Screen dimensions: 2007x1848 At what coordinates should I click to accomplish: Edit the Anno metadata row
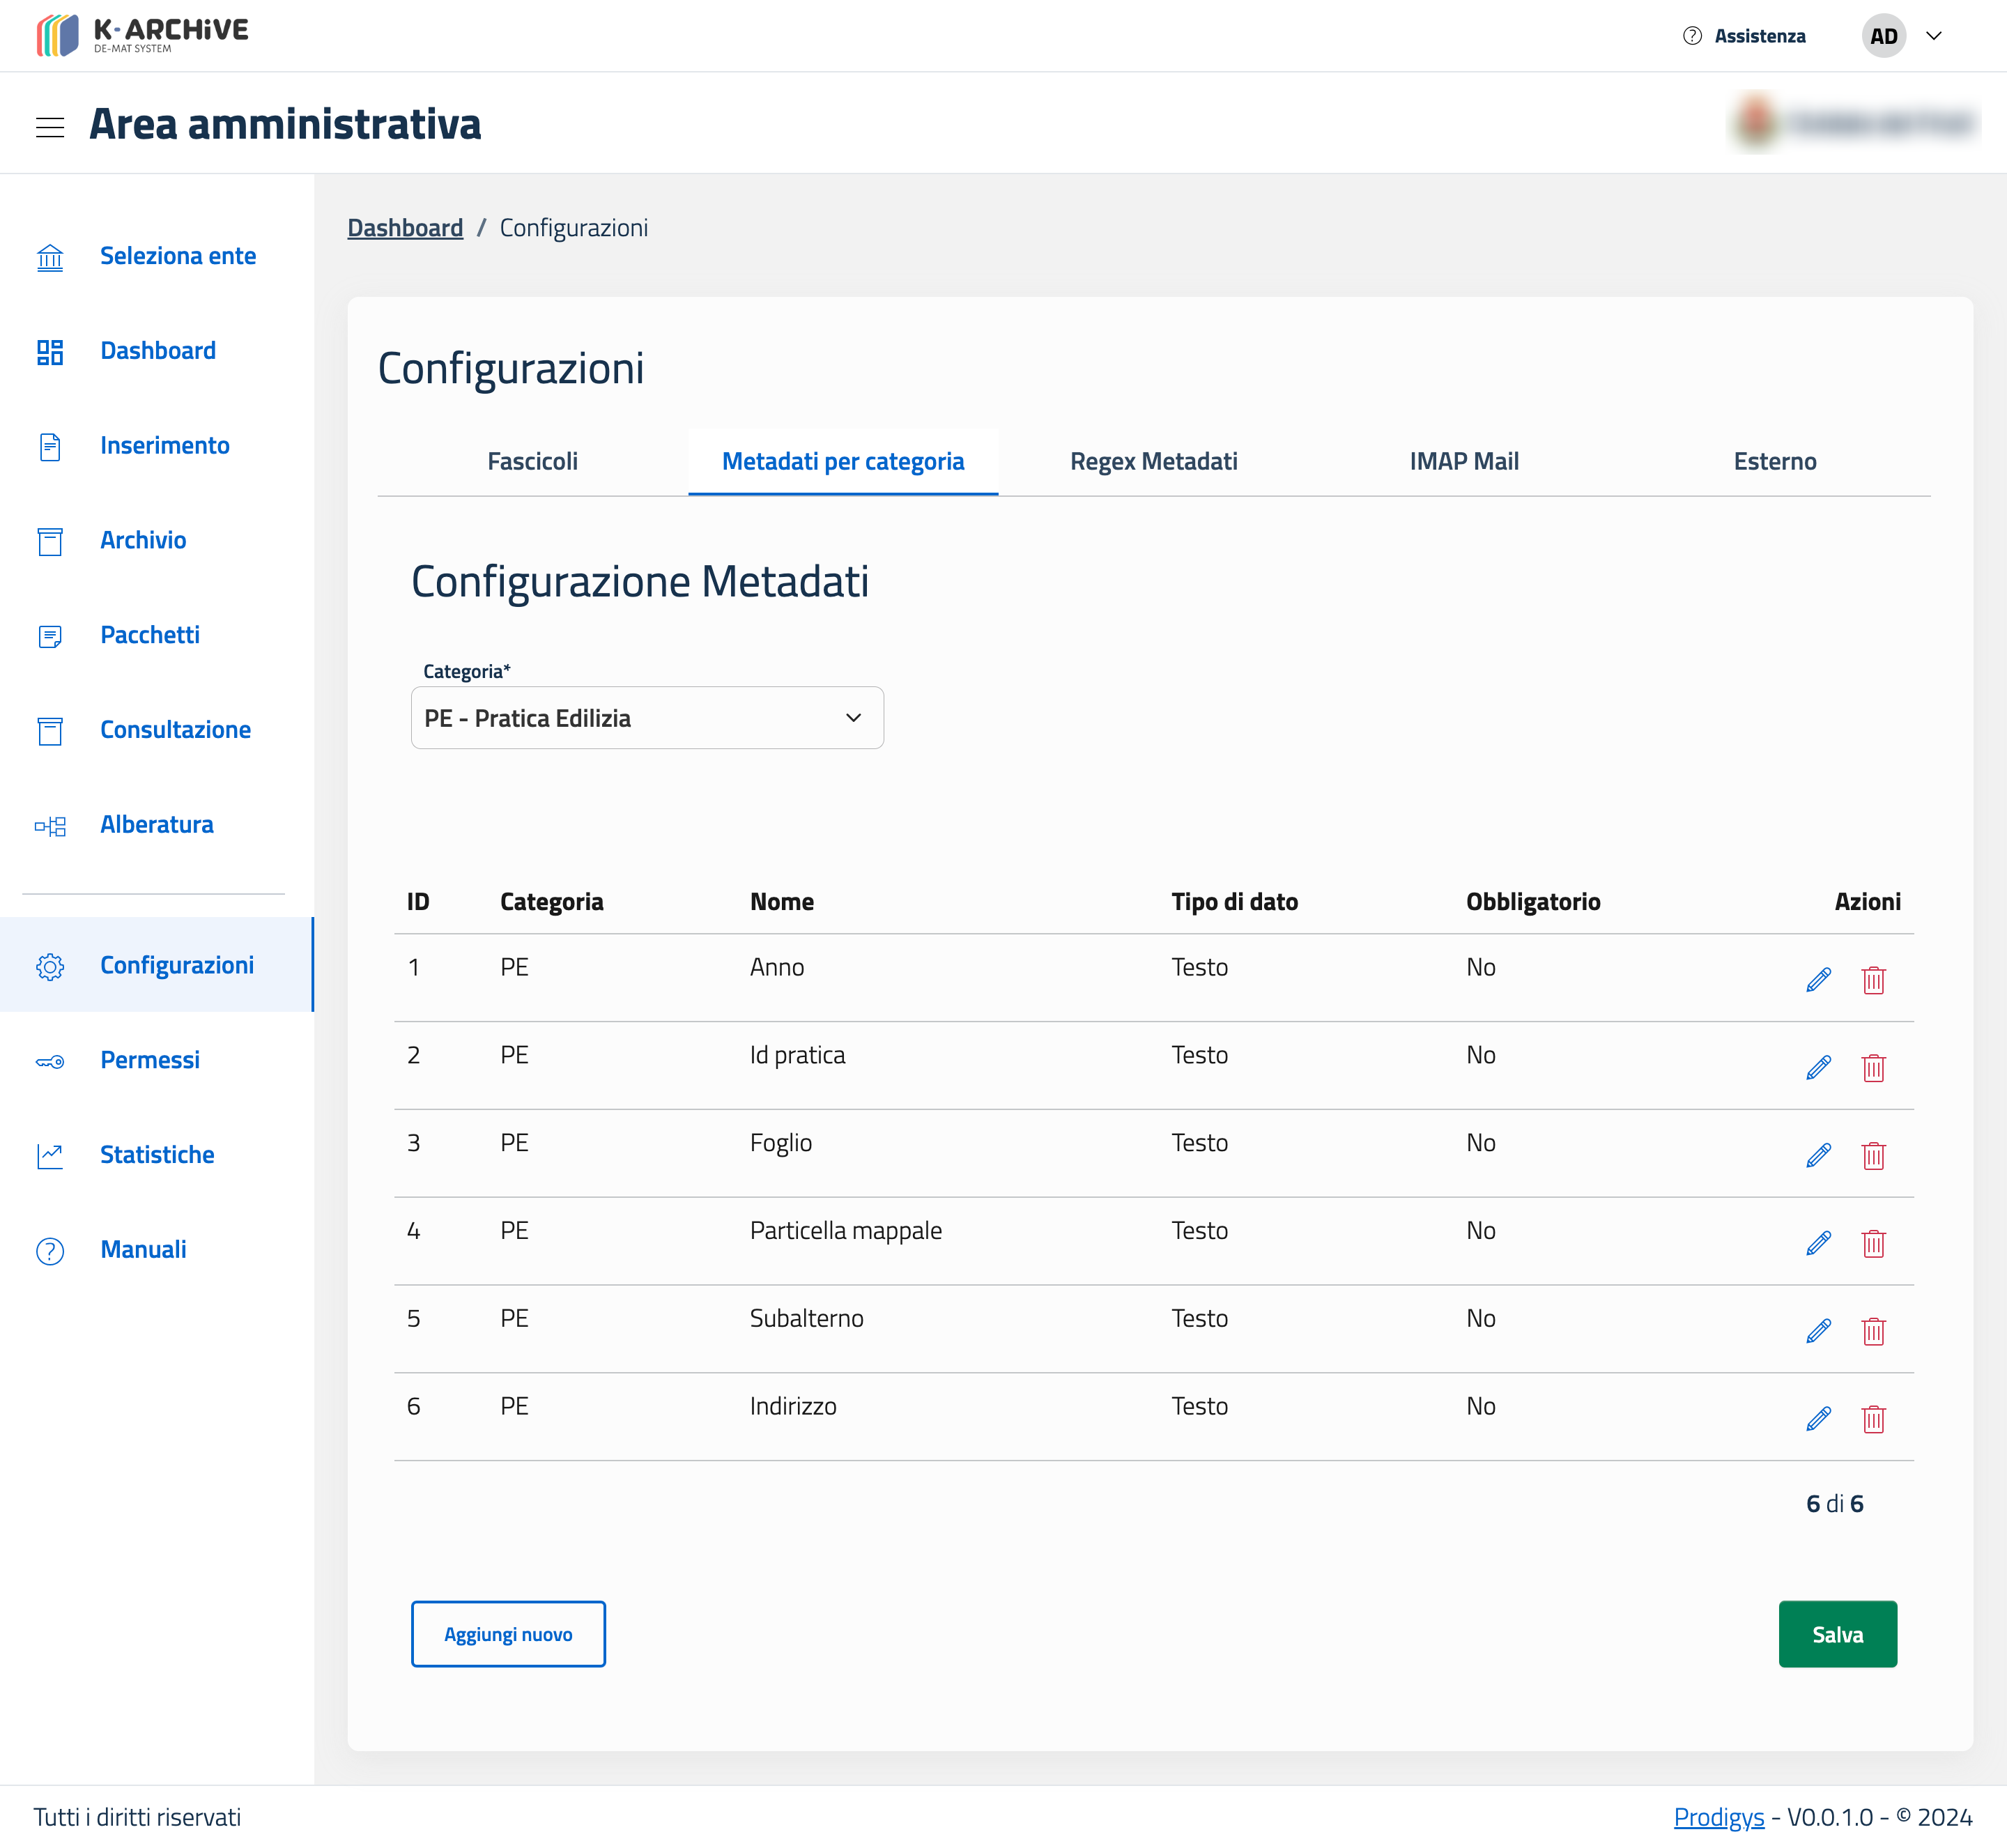(x=1818, y=980)
